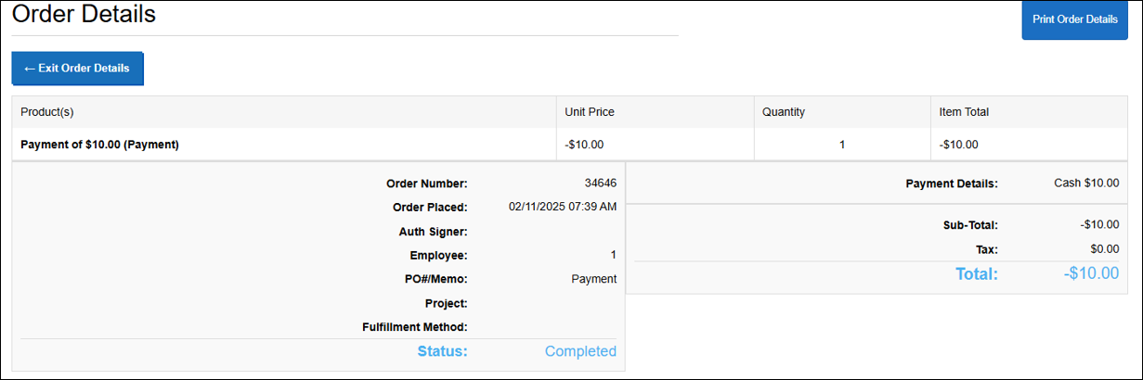Image resolution: width=1143 pixels, height=380 pixels.
Task: Click the Fulfillment Method label
Action: click(414, 327)
